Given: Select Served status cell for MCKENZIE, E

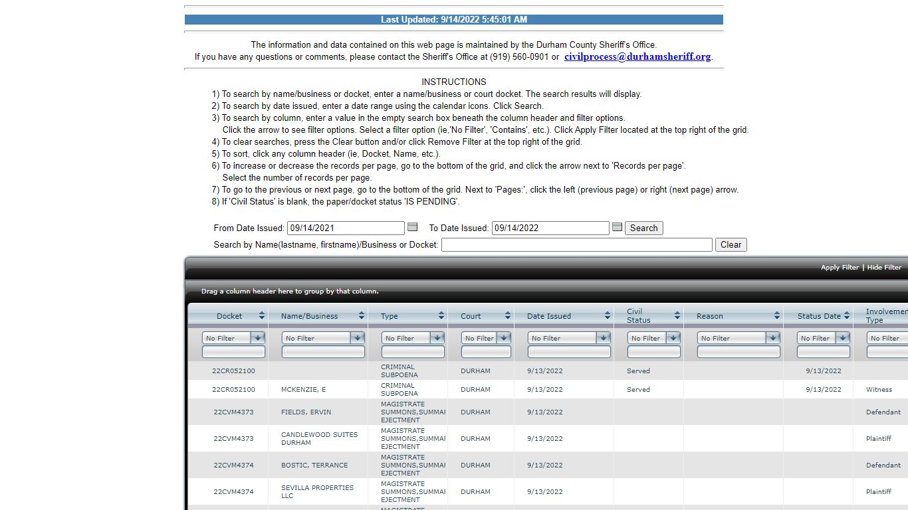Looking at the screenshot, I should click(x=649, y=389).
